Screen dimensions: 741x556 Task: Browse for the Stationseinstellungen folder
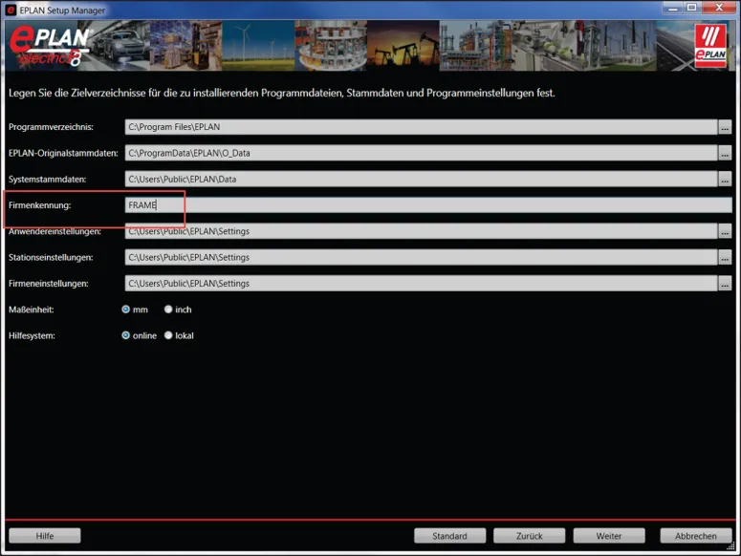point(725,257)
